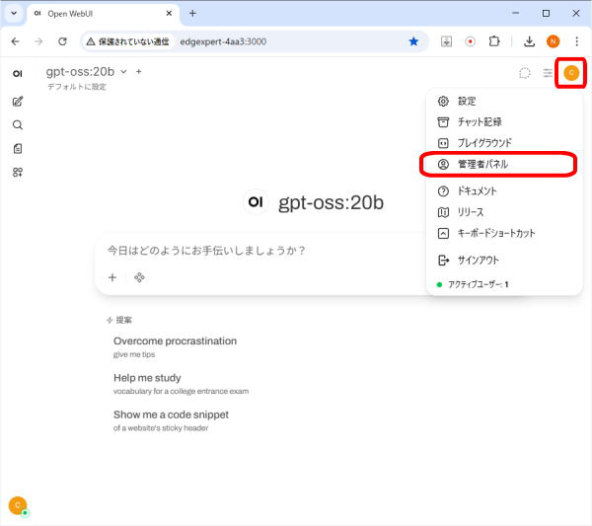The image size is (592, 526).
Task: Click the Open WebUI logo in sidebar
Action: coord(18,74)
